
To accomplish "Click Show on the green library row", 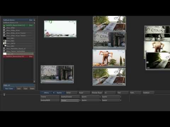I will 31,25.
